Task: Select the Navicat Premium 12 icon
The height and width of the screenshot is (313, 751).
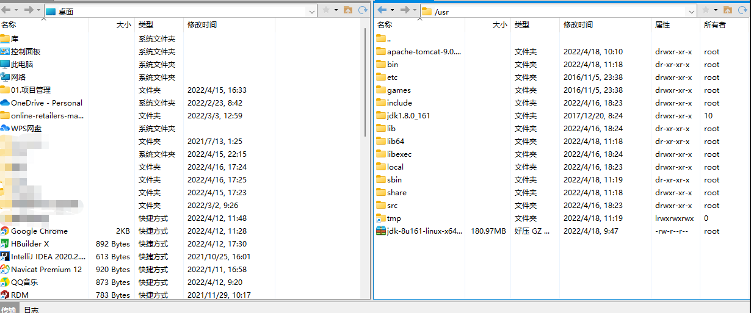Action: pos(5,269)
